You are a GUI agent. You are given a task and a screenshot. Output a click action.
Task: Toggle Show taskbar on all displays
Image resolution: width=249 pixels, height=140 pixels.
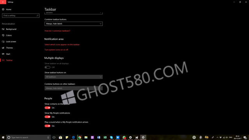(47, 67)
